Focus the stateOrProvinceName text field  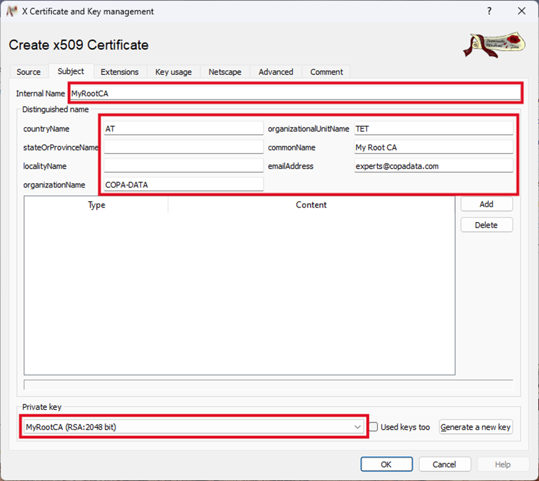click(183, 147)
